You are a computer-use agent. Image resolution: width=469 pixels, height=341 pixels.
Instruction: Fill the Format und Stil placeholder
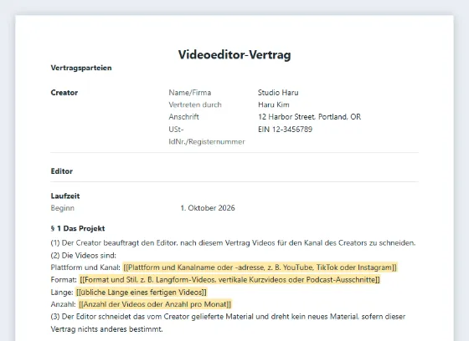click(x=229, y=280)
